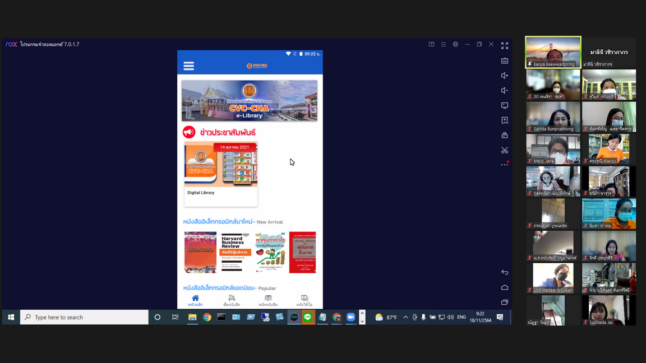The height and width of the screenshot is (363, 646).
Task: Open the Windows Start menu
Action: click(11, 317)
